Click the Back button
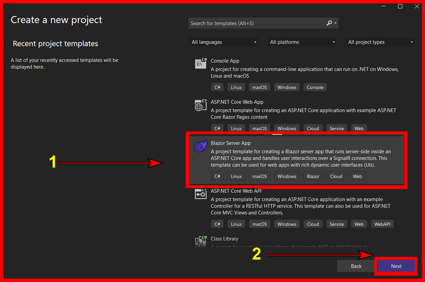Viewport: 425px width, 282px height. [356, 266]
